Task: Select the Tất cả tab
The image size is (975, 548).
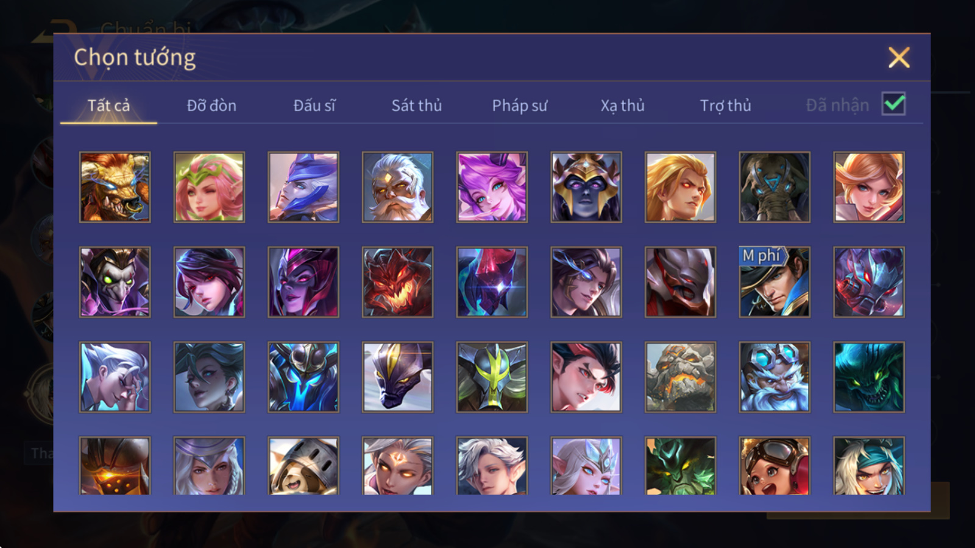Action: (108, 105)
